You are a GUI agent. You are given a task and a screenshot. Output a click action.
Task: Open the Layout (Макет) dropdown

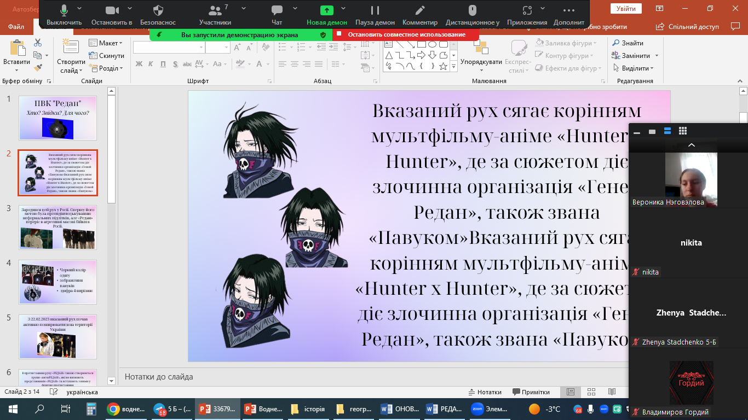click(106, 43)
